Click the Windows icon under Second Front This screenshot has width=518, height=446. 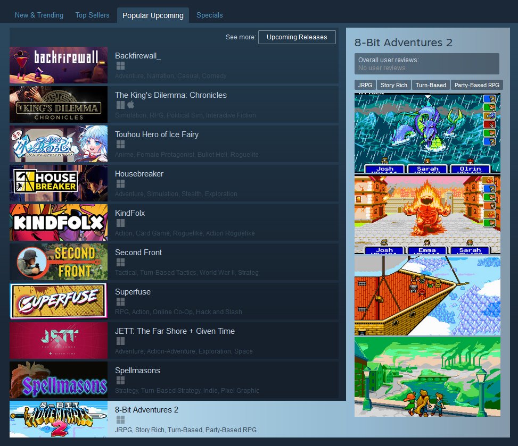[x=120, y=263]
